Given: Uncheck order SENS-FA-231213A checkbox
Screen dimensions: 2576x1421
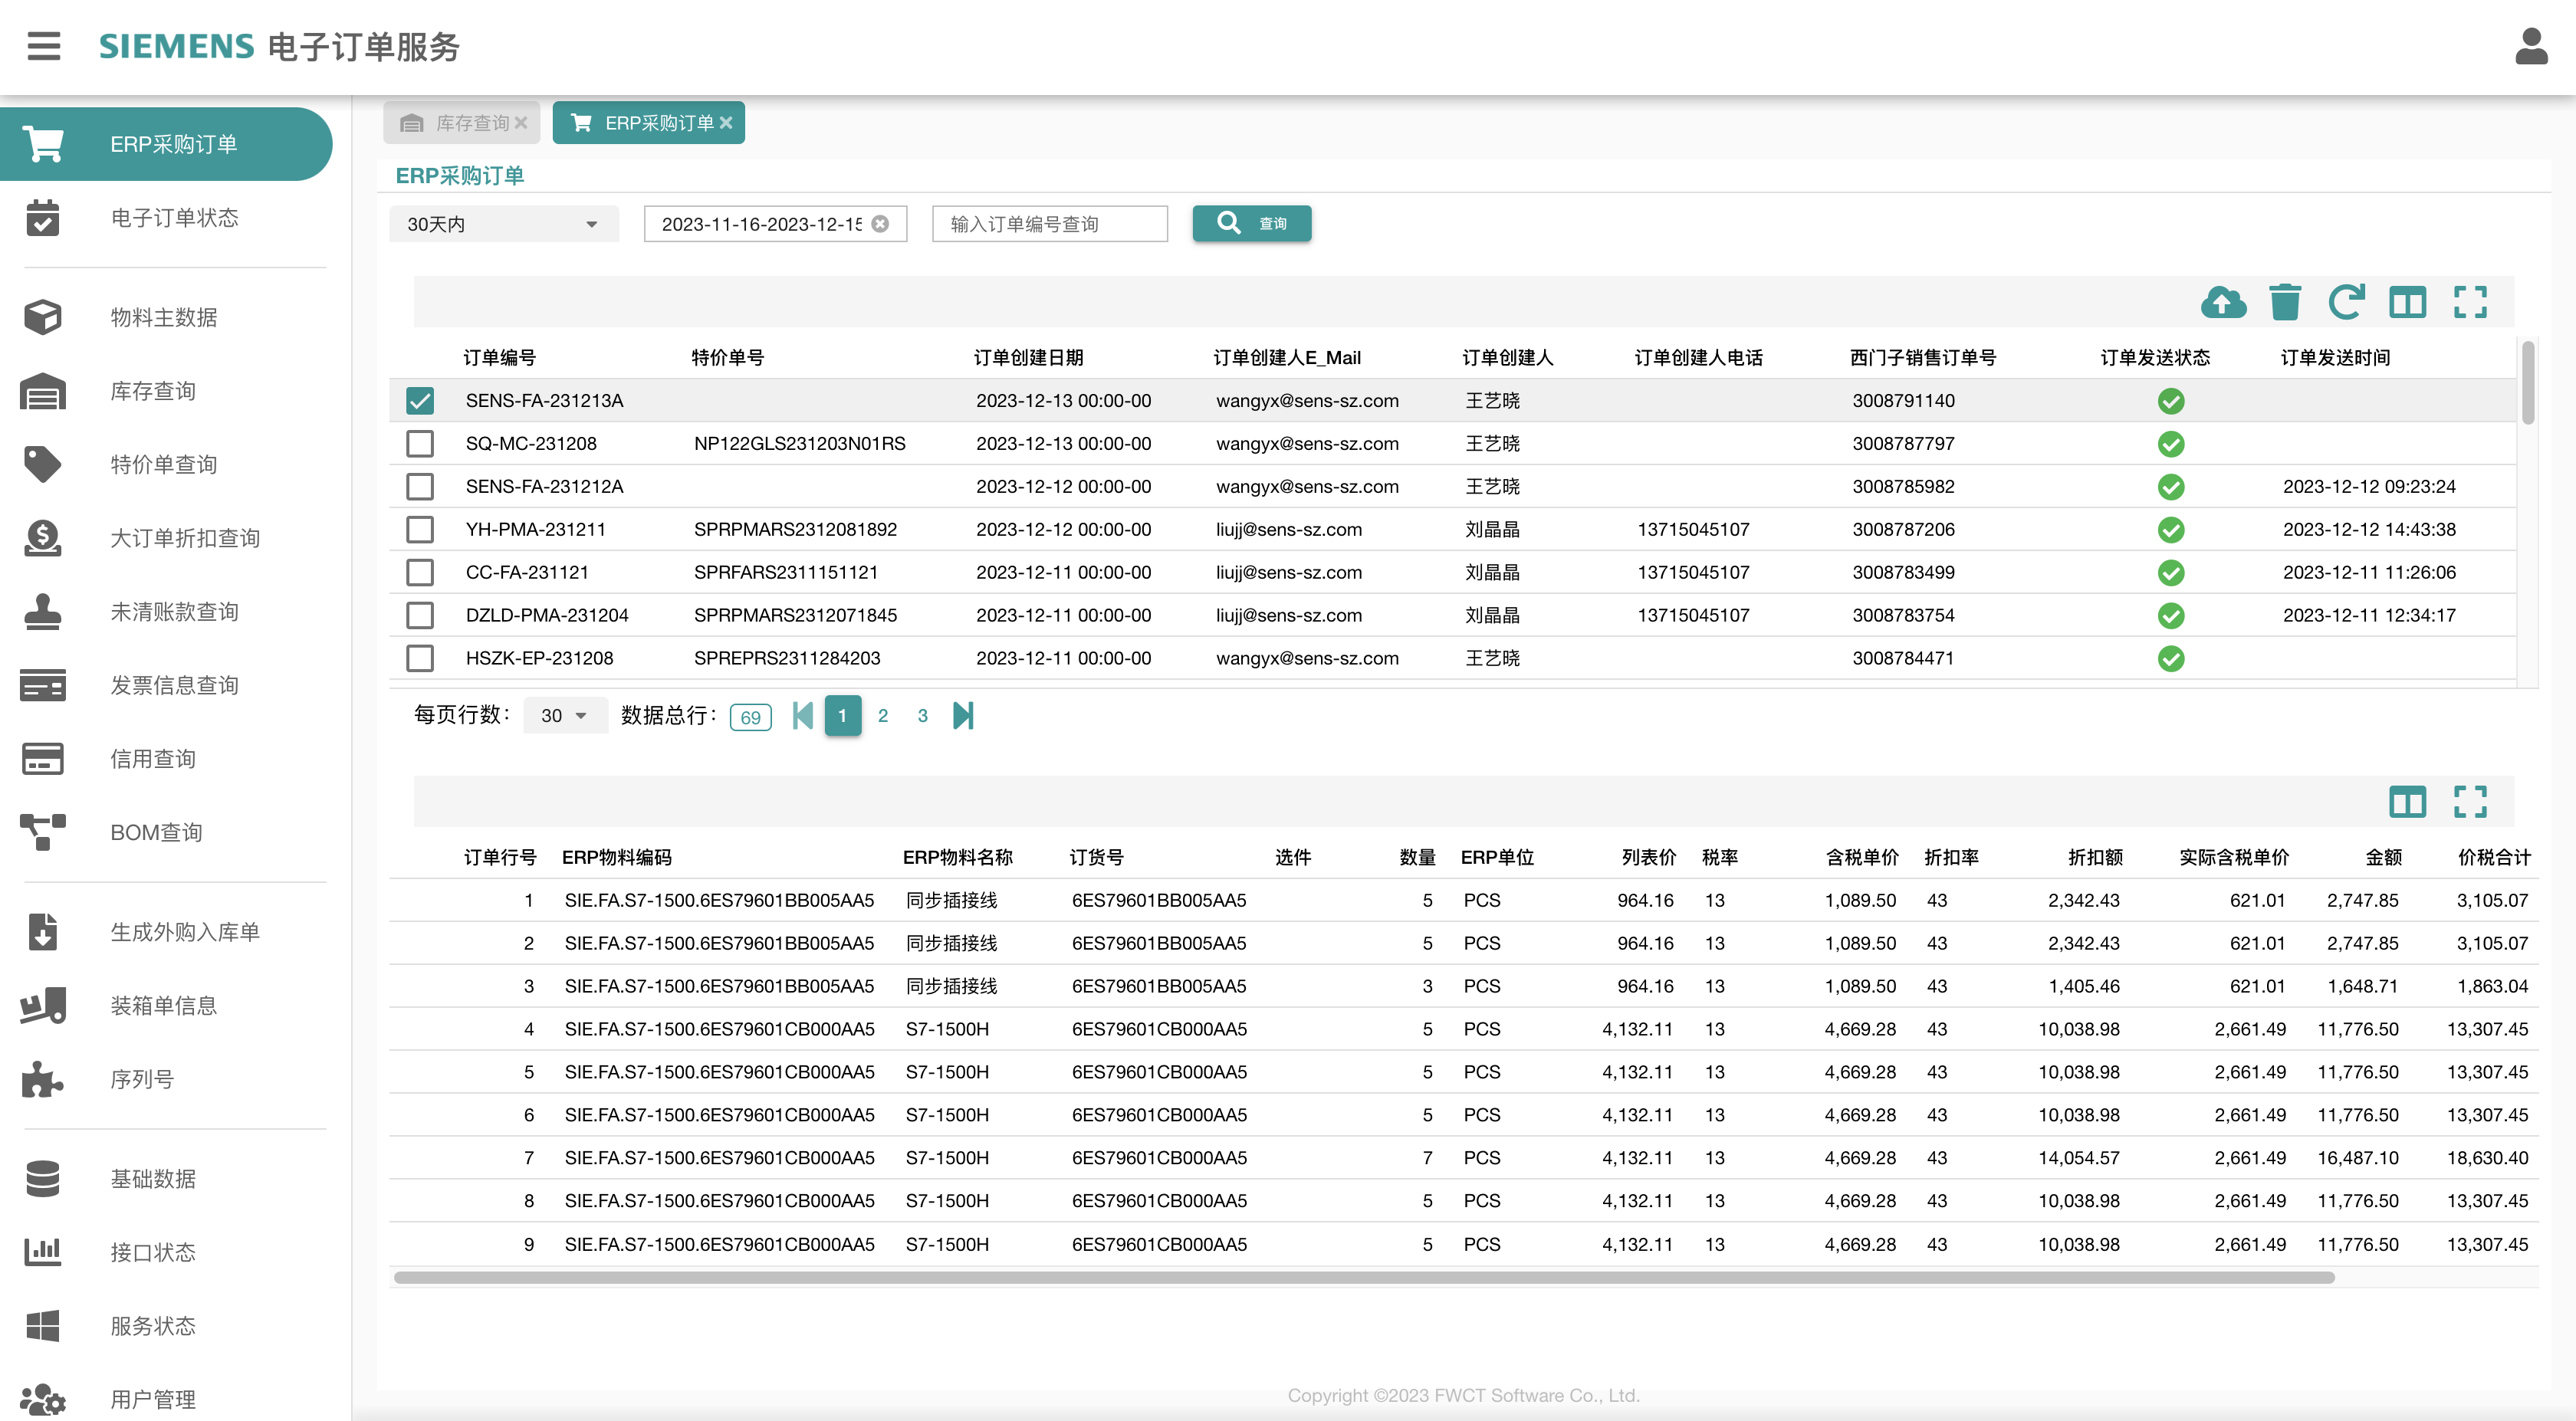Looking at the screenshot, I should [x=420, y=401].
